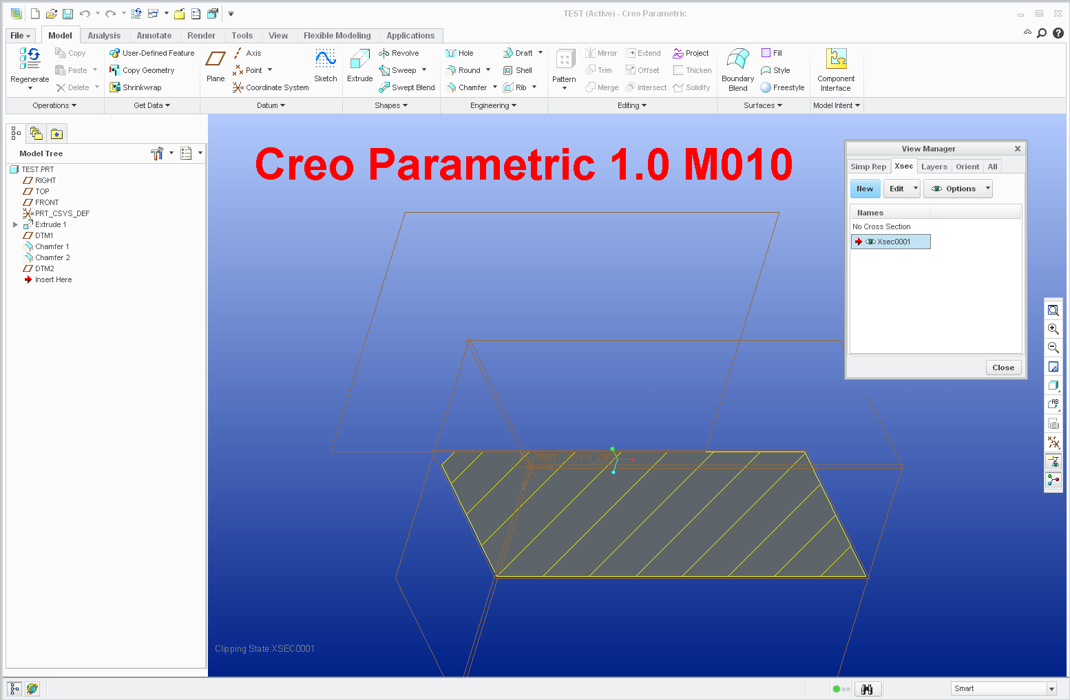Toggle spin center display
Viewport: 1070px width, 700px height.
pos(1053,480)
